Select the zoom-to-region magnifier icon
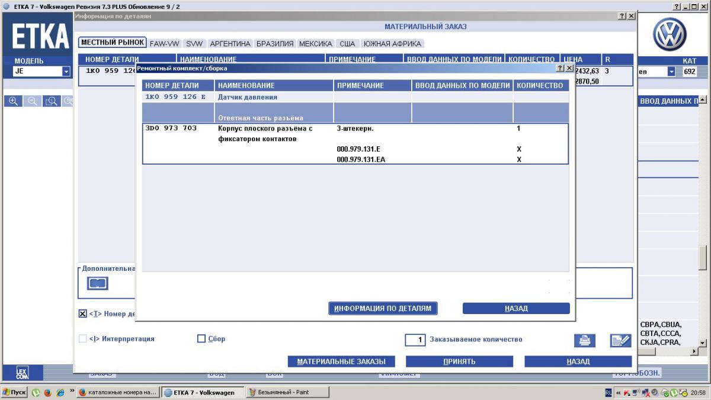The height and width of the screenshot is (400, 711). tap(52, 101)
